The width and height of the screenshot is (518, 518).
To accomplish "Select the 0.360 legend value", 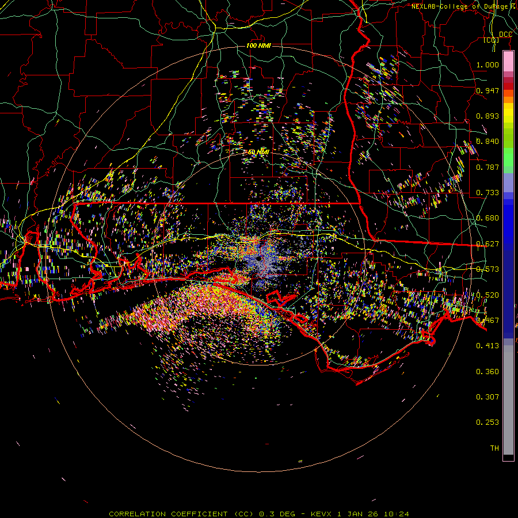I will (x=487, y=372).
